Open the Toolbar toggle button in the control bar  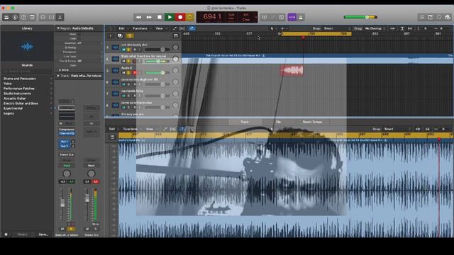tap(32, 17)
